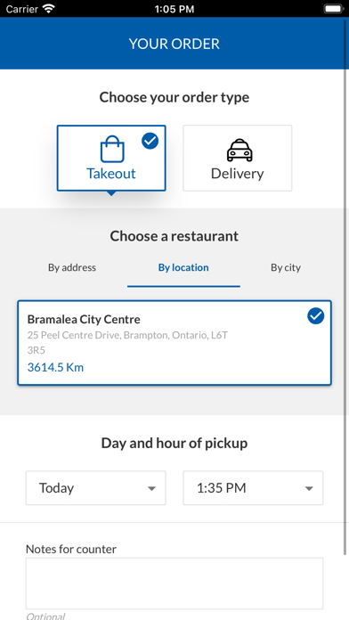The height and width of the screenshot is (620, 349).
Task: Select the Takeout label text
Action: coord(111,174)
